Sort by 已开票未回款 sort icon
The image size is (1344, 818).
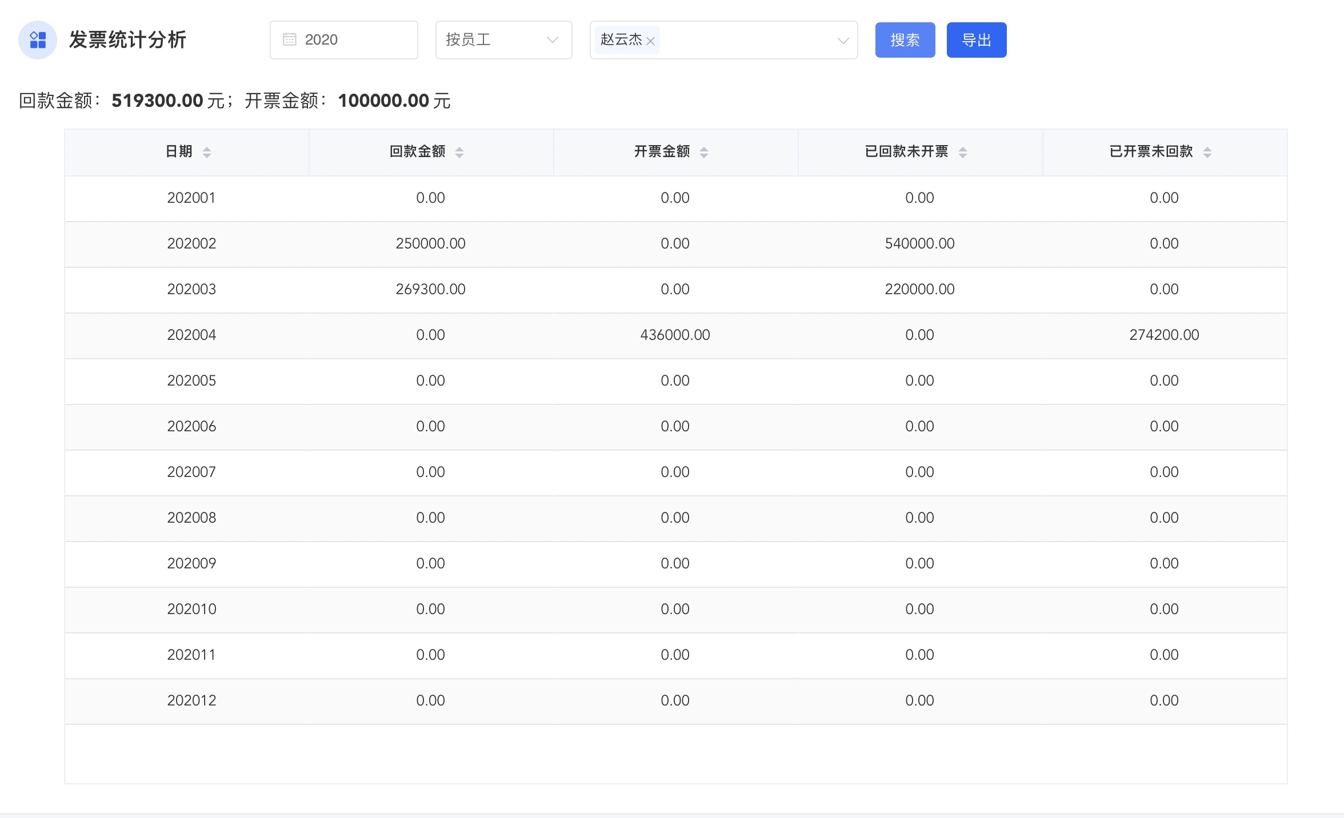[x=1207, y=152]
